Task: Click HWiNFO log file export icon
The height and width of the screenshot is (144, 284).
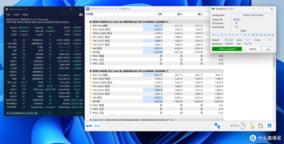Action: 252,126
